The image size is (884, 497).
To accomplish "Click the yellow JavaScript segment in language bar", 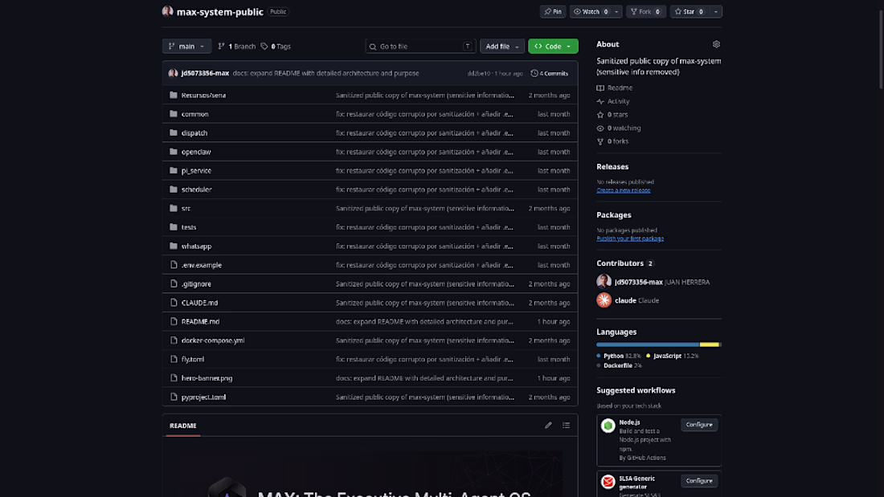I will click(x=710, y=344).
